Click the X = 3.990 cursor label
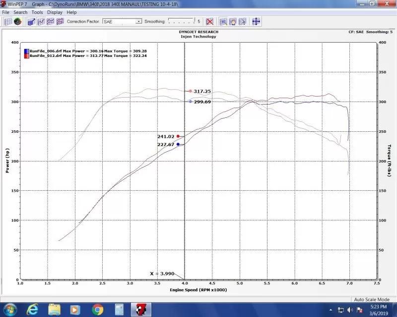This screenshot has height=317, width=397. 162,274
